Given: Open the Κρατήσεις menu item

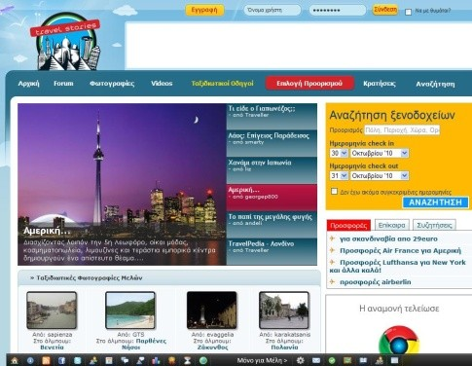Looking at the screenshot, I should [380, 84].
